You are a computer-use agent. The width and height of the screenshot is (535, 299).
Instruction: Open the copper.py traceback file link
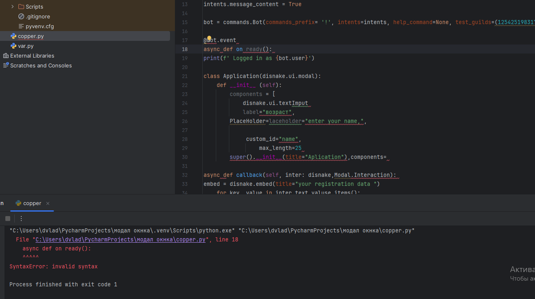tap(121, 240)
